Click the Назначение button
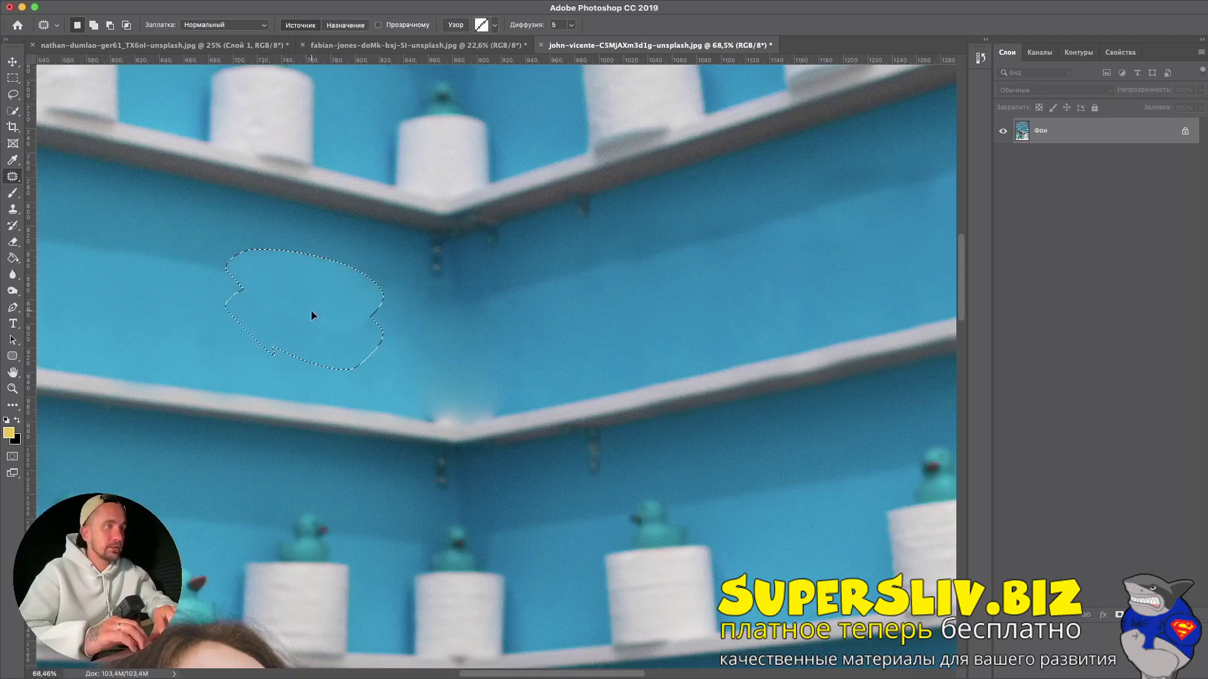1208x679 pixels. pyautogui.click(x=345, y=25)
